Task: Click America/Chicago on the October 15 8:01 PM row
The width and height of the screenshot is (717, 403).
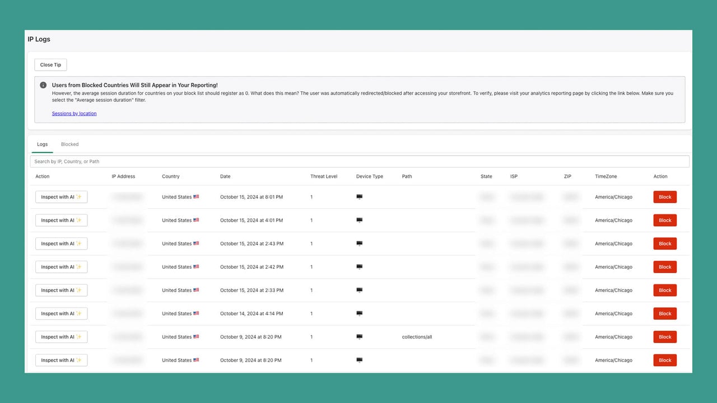Action: pos(613,197)
